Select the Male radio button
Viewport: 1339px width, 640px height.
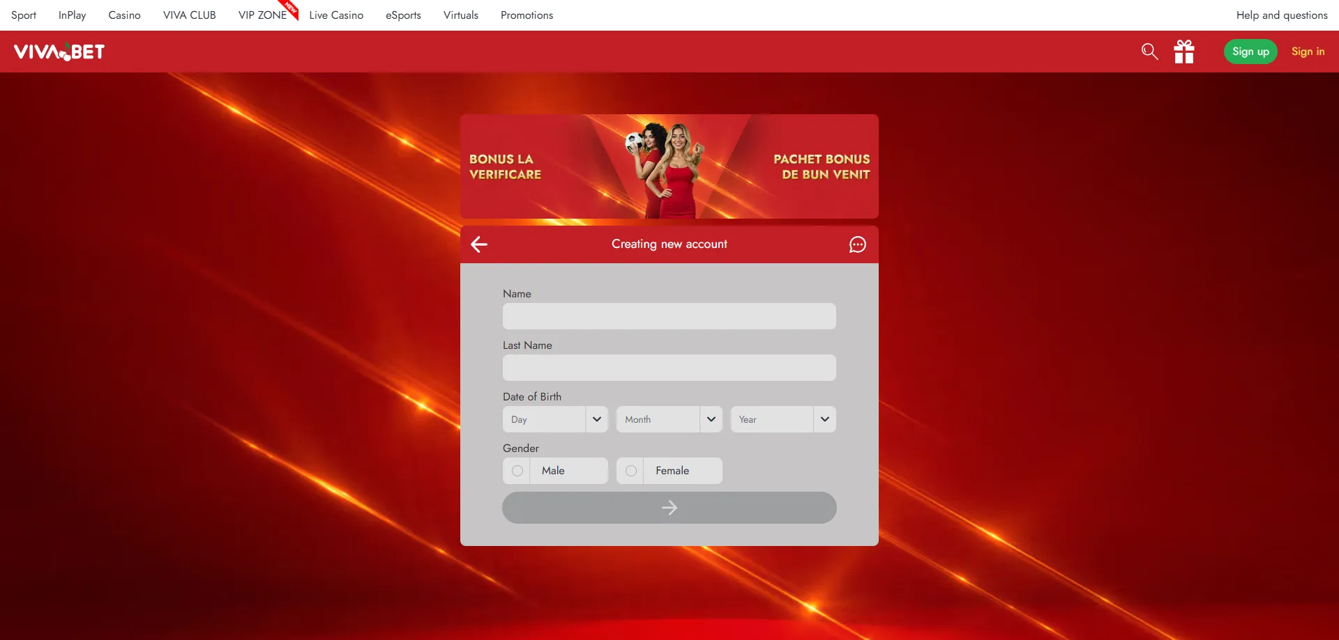(x=517, y=471)
